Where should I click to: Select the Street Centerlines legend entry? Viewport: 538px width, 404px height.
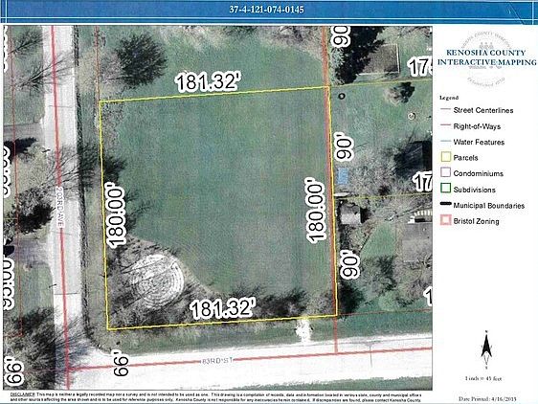click(x=477, y=110)
